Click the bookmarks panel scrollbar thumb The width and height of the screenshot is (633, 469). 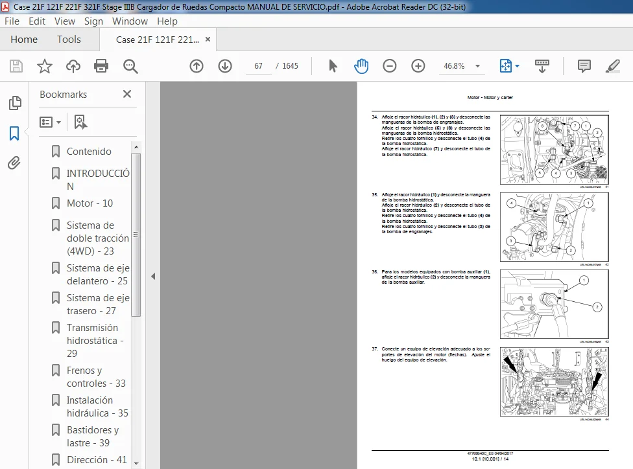pos(136,234)
